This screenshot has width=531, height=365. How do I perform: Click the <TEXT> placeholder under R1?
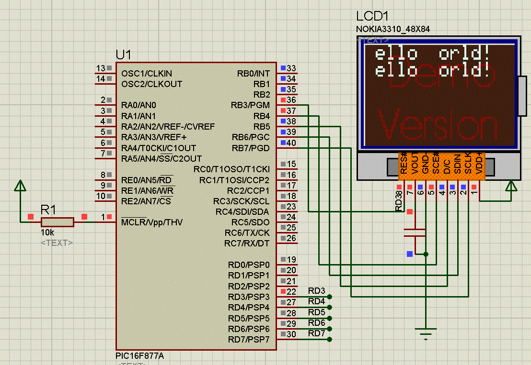[x=57, y=243]
